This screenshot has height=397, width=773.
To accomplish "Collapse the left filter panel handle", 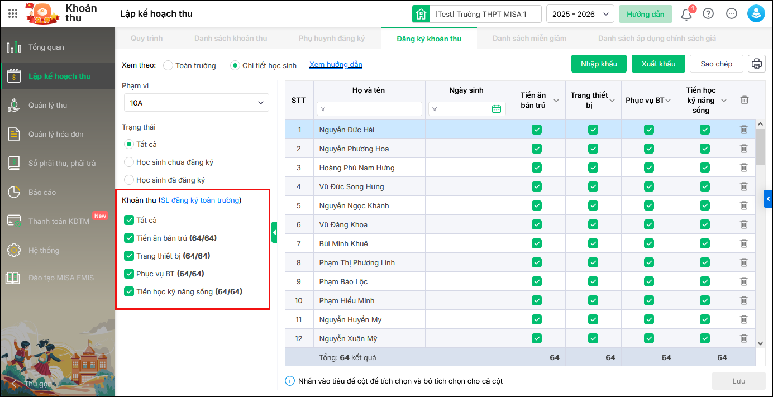I will tap(274, 232).
